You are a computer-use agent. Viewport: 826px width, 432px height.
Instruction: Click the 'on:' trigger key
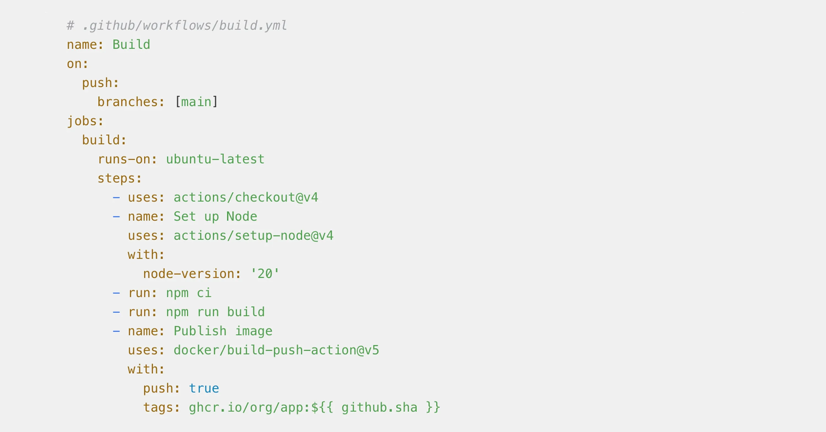point(77,64)
